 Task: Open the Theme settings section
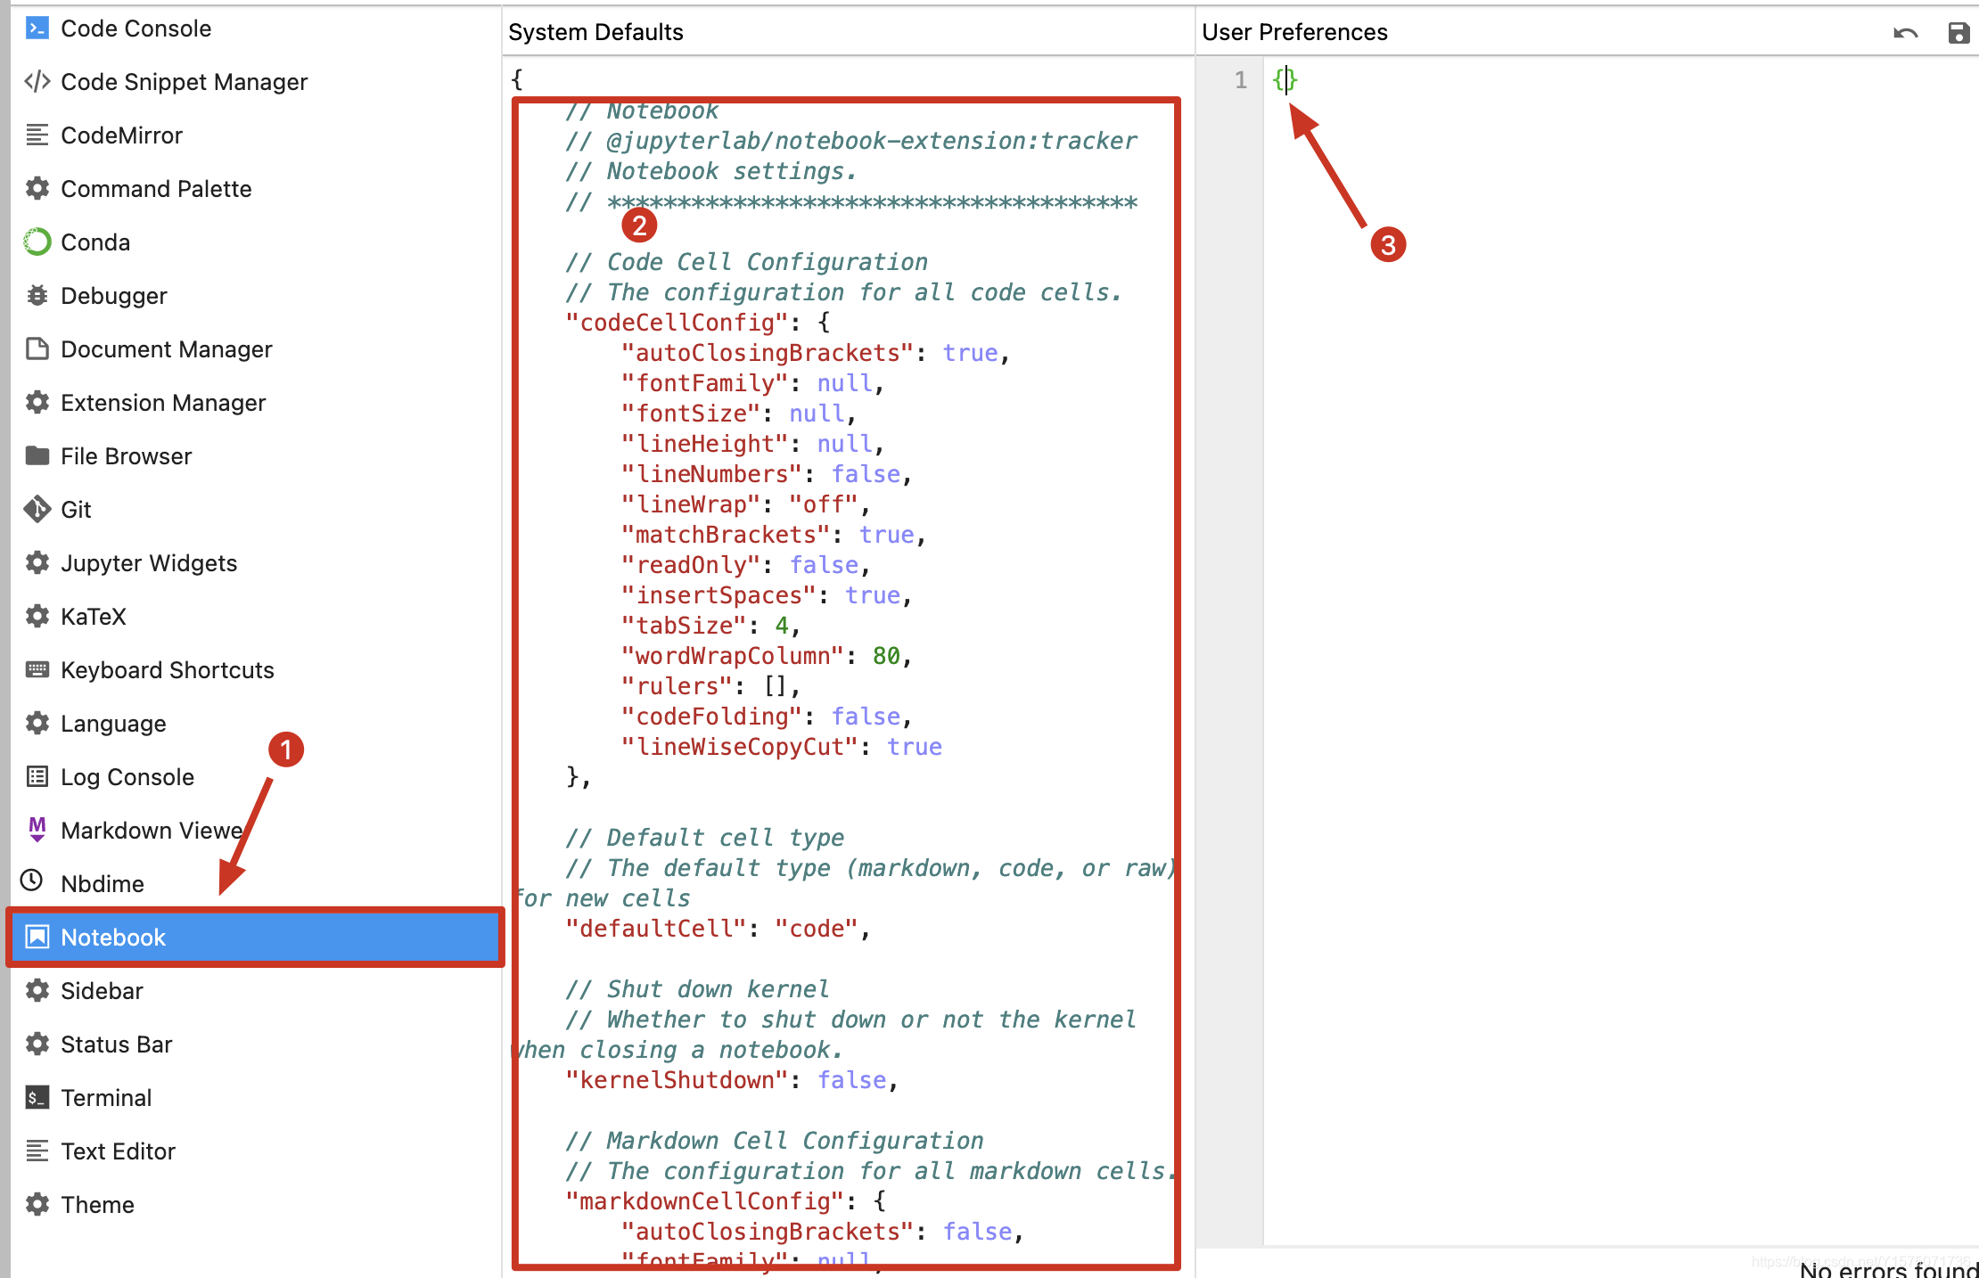coord(97,1205)
